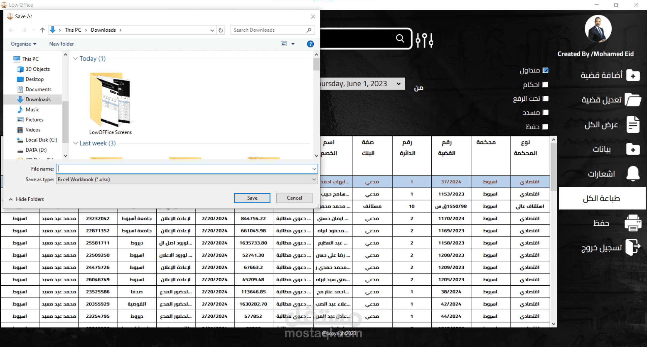Click Hide Folders

coord(26,199)
